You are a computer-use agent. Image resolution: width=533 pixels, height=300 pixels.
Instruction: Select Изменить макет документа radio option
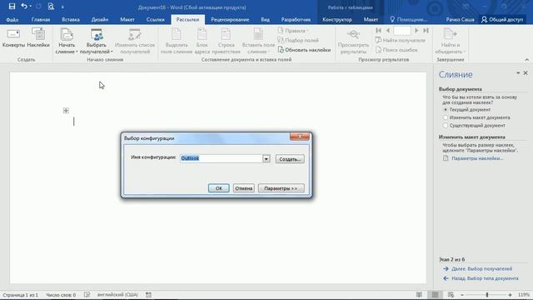pyautogui.click(x=446, y=117)
